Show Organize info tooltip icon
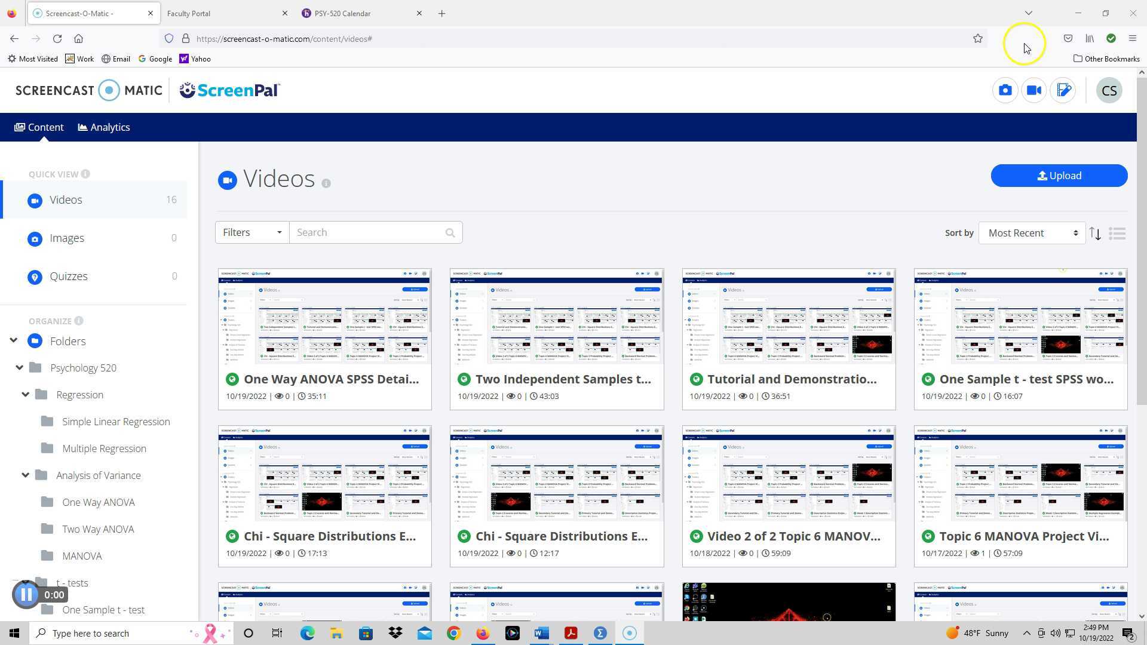Image resolution: width=1147 pixels, height=645 pixels. click(79, 321)
